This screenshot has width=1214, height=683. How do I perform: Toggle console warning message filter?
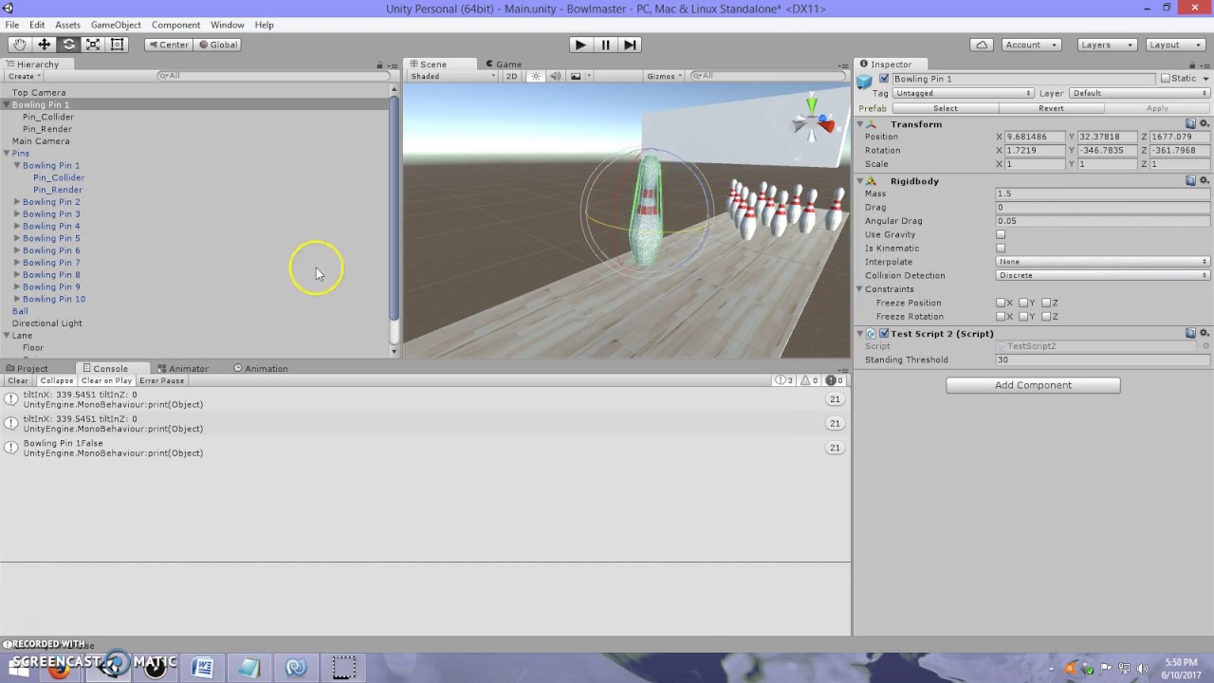click(810, 380)
